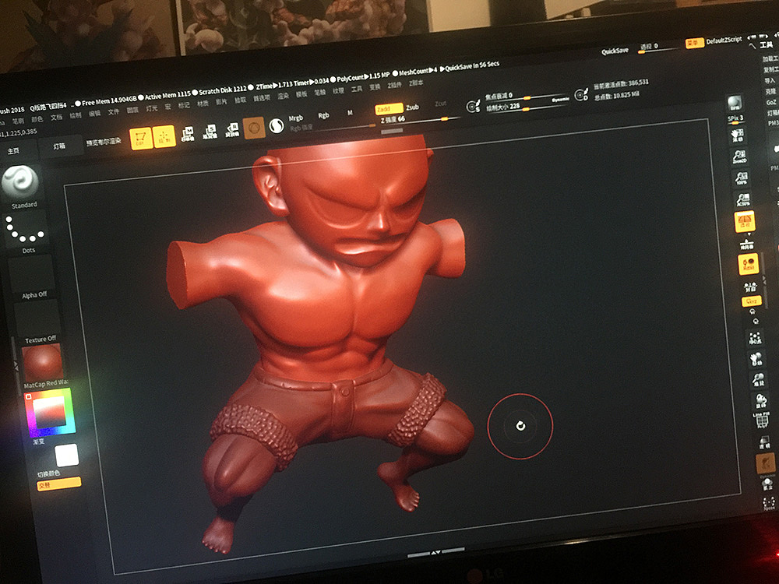Toggle the orange Local symmetry button
The image size is (779, 584).
[x=748, y=264]
